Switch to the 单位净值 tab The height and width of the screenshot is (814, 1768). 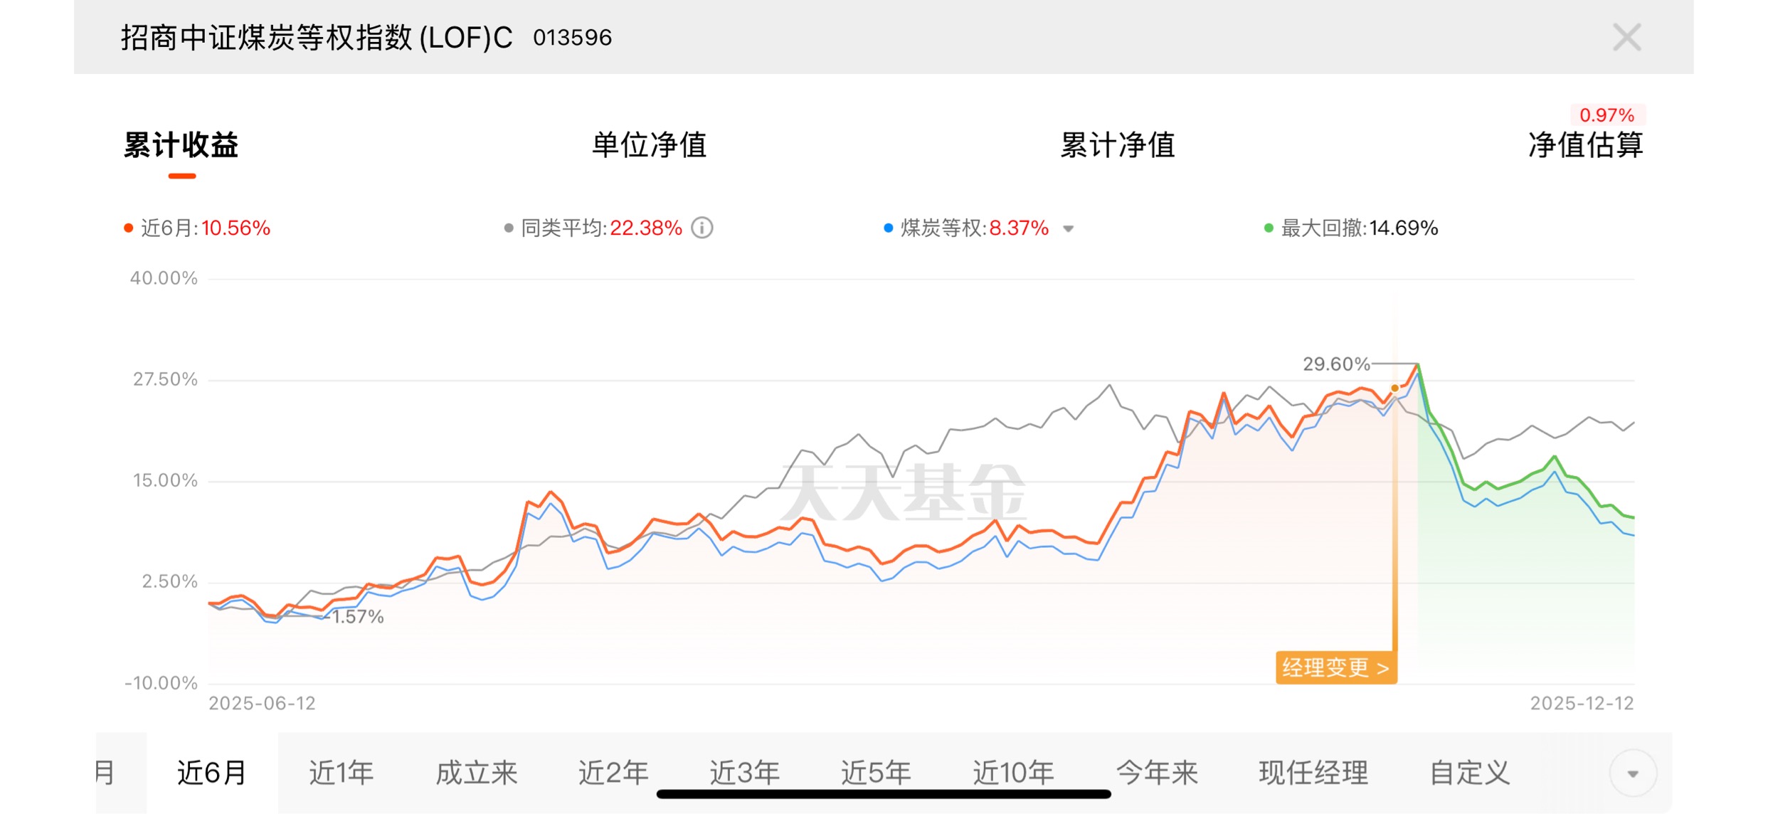tap(649, 145)
